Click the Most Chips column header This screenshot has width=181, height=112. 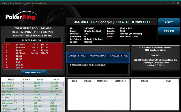click(102, 81)
